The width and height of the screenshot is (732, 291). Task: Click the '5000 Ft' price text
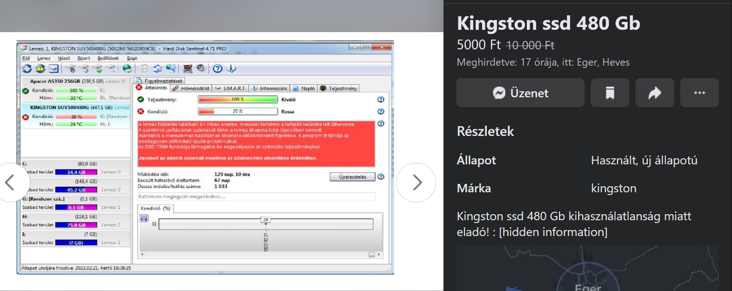click(479, 45)
